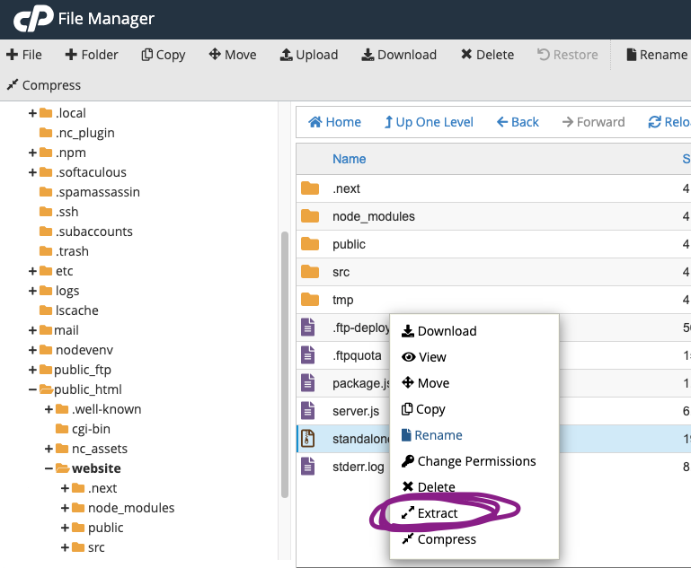The width and height of the screenshot is (691, 568).
Task: Sort files by Name column header
Action: pos(349,159)
